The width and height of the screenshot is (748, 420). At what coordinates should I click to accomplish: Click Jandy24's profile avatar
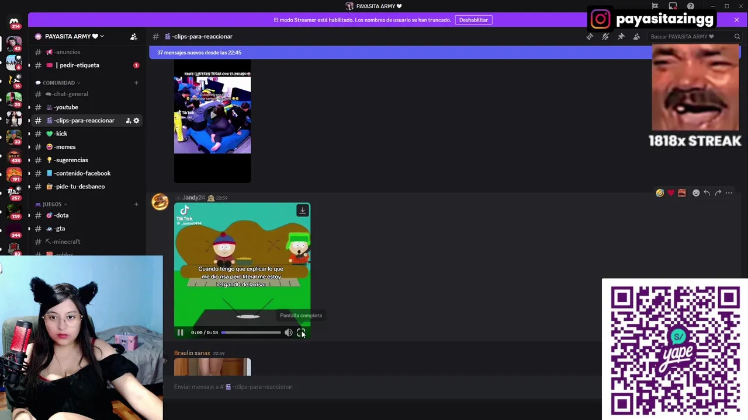click(x=160, y=202)
